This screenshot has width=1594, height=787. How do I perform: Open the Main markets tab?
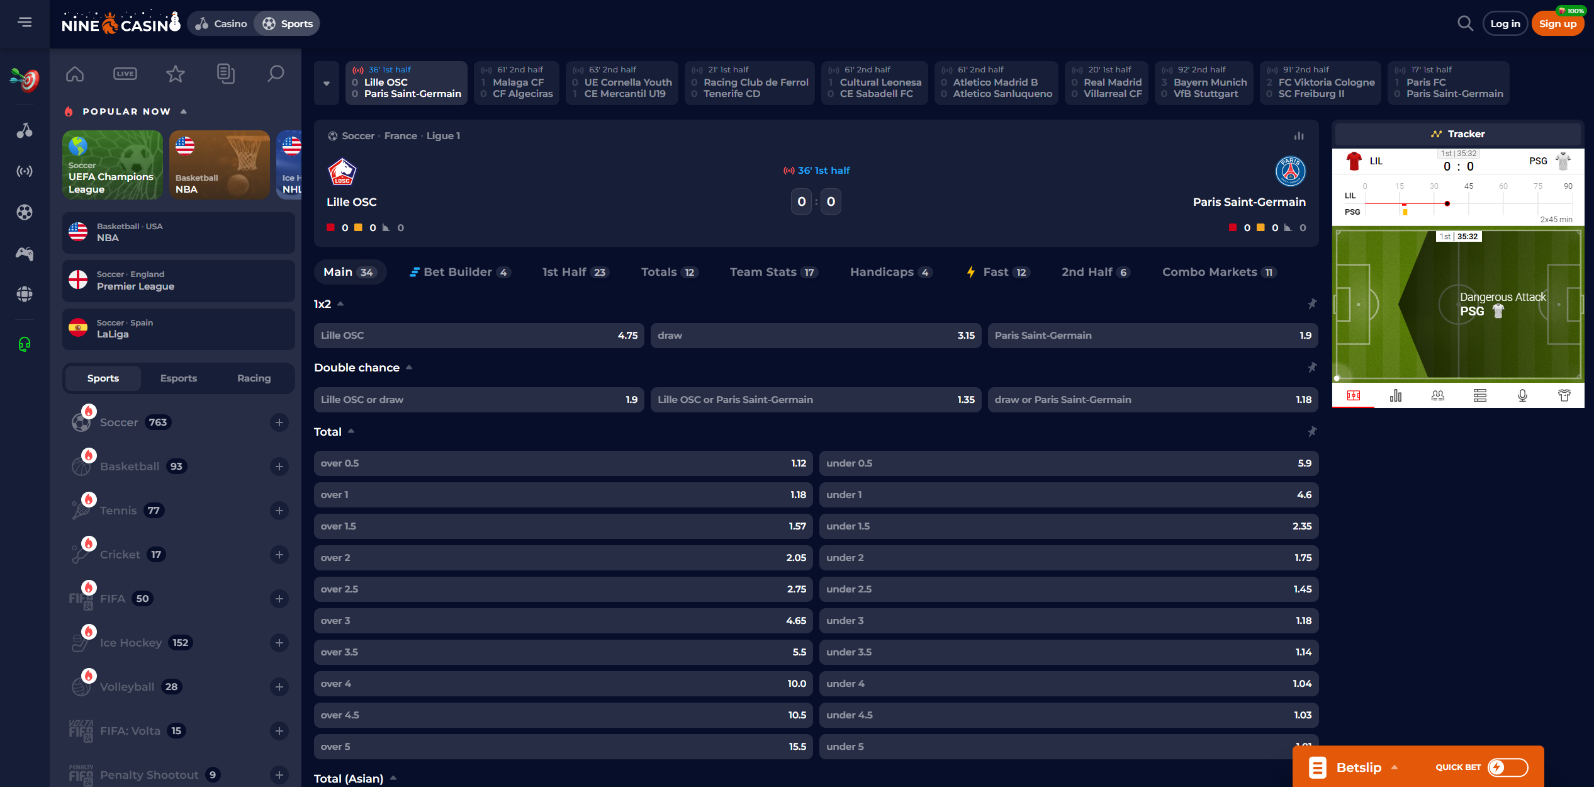pos(349,272)
